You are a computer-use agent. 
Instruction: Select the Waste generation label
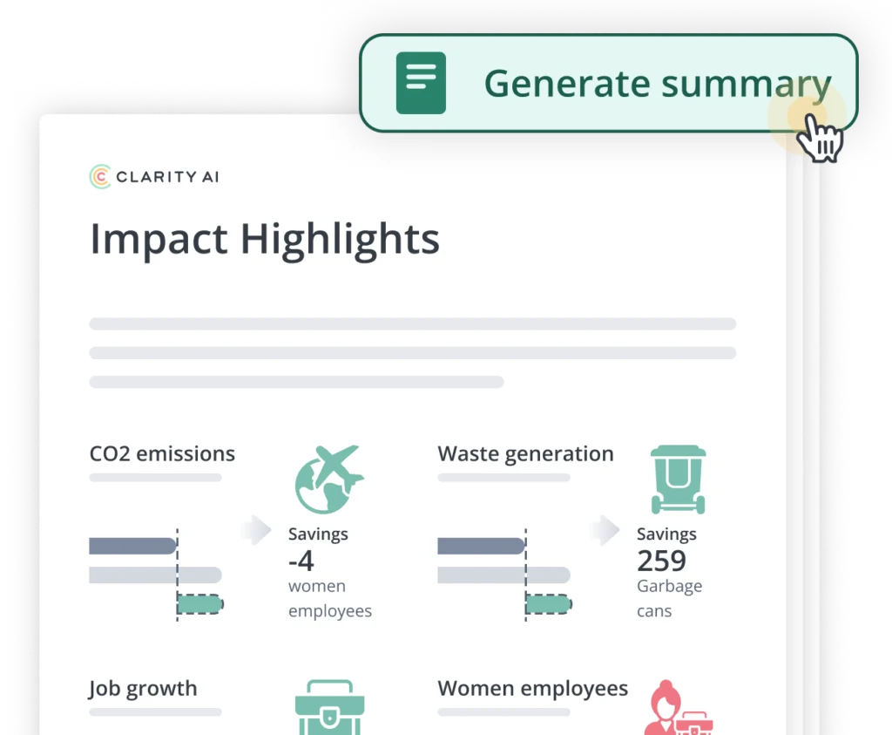(525, 454)
